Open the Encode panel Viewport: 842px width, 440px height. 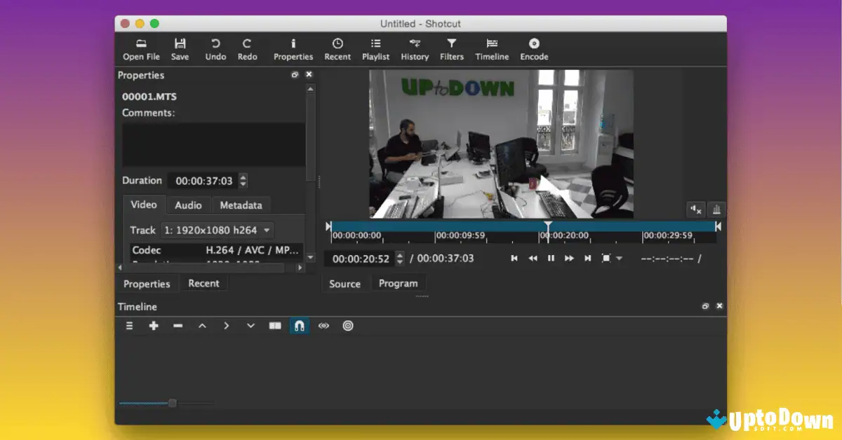point(534,48)
